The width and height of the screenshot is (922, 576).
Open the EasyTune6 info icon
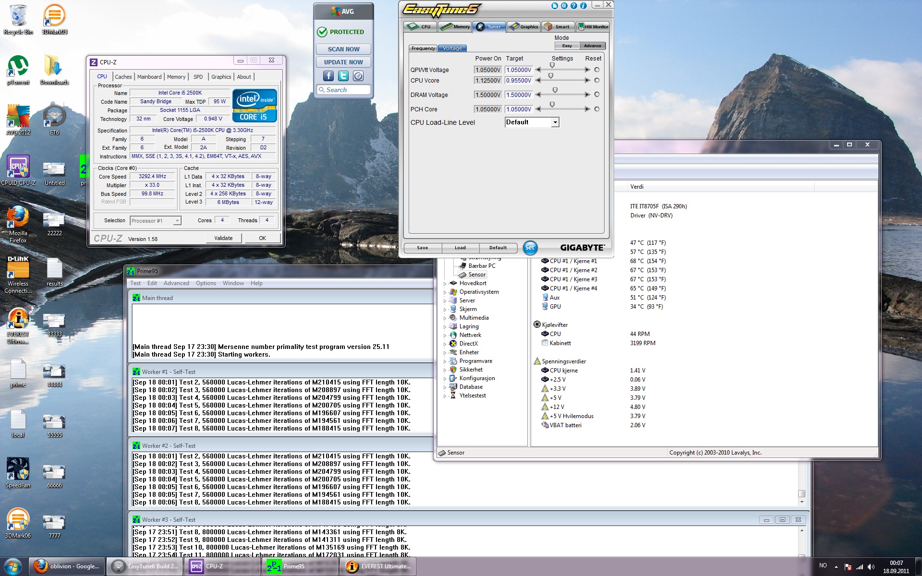point(583,6)
